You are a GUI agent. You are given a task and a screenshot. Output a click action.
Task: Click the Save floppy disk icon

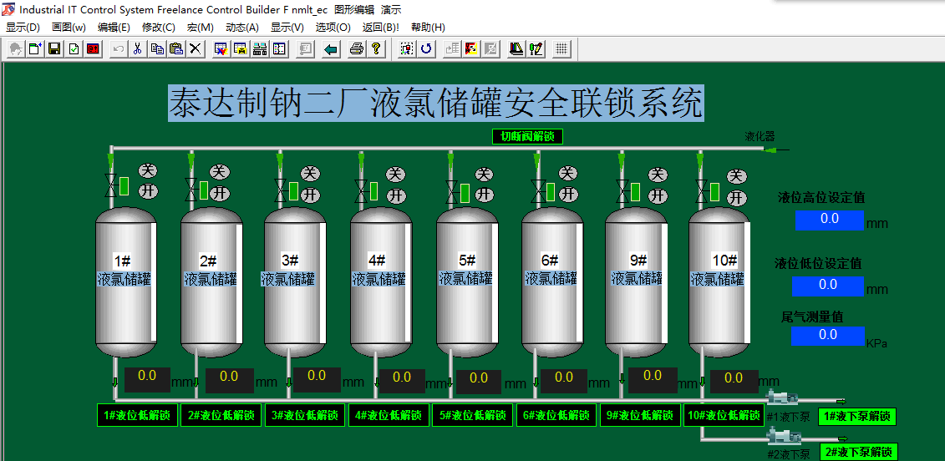pyautogui.click(x=54, y=49)
